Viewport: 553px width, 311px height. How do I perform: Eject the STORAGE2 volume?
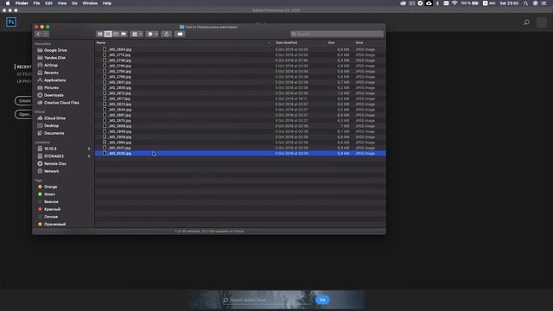(89, 155)
